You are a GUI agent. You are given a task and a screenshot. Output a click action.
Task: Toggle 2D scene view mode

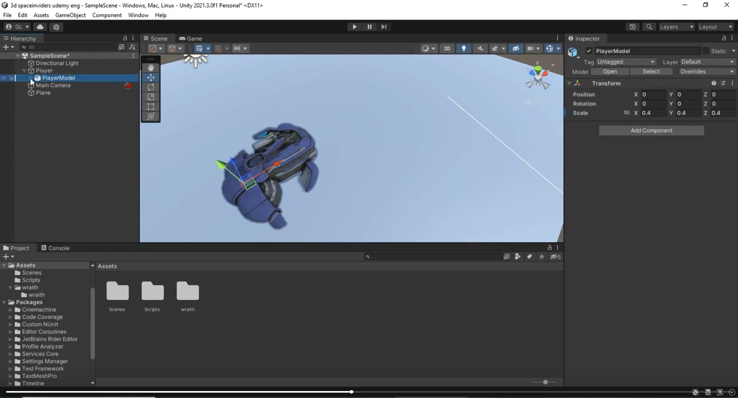coord(447,48)
